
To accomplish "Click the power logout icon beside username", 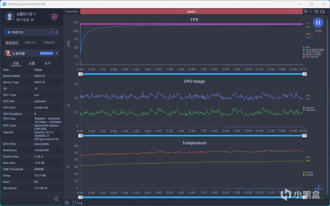I will tap(35, 14).
